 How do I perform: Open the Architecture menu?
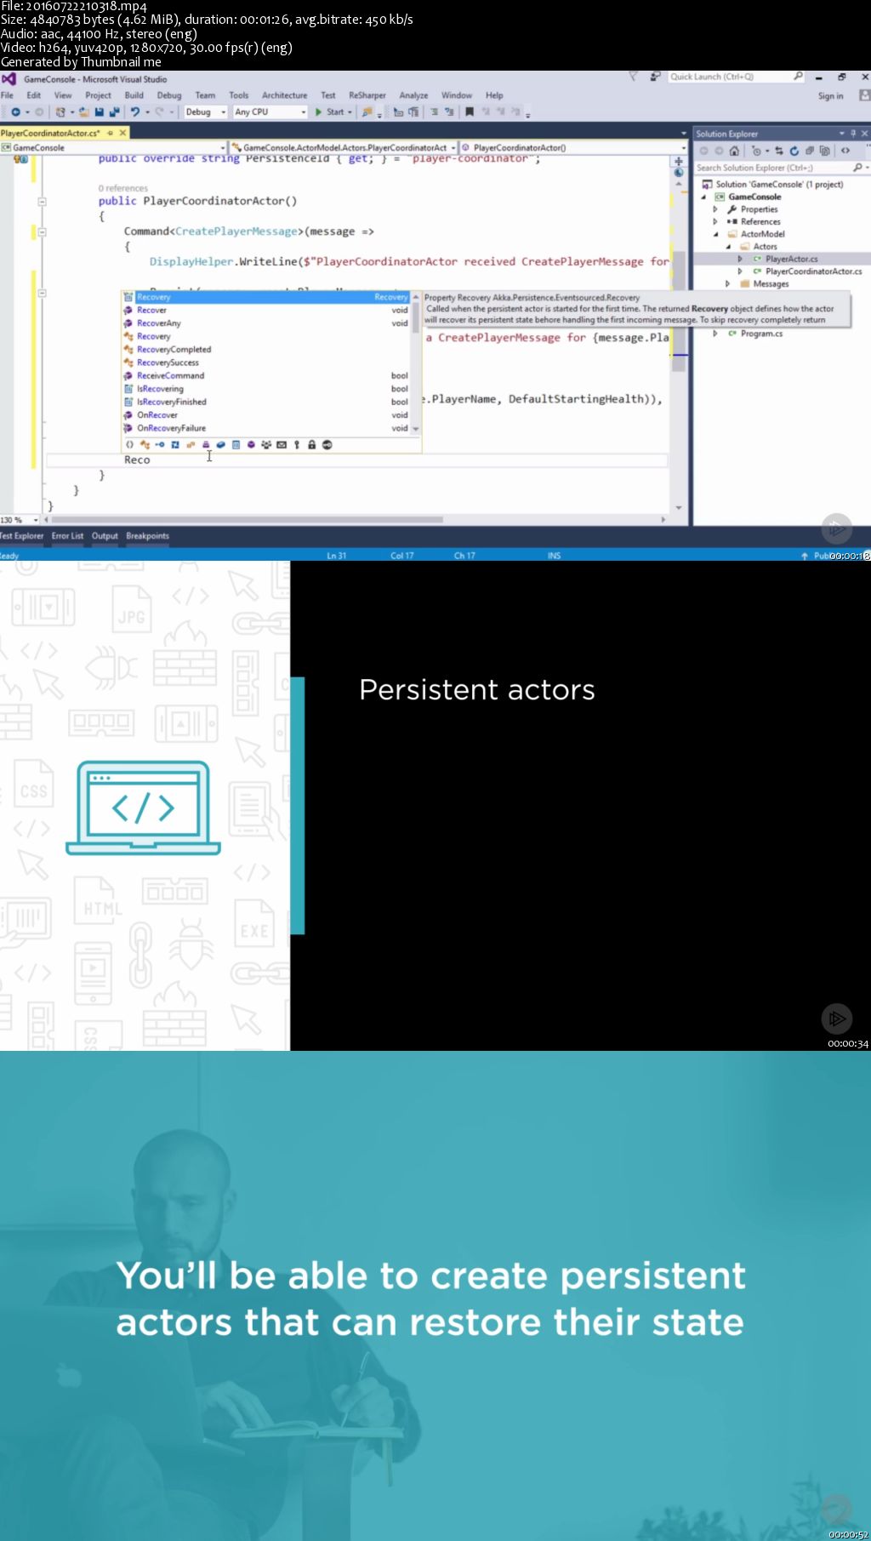click(x=284, y=95)
